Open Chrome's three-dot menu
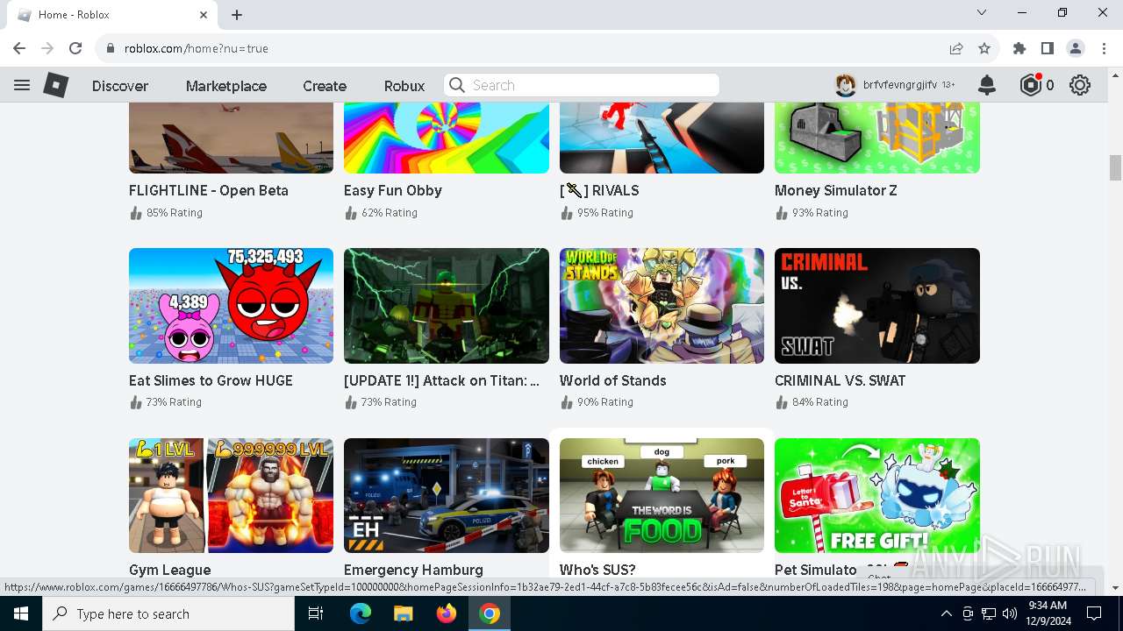Screen dimensions: 1123x631 pos(1104,48)
